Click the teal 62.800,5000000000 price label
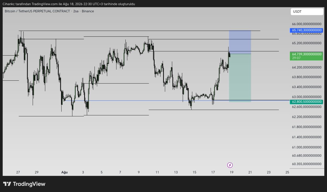 tap(307, 102)
